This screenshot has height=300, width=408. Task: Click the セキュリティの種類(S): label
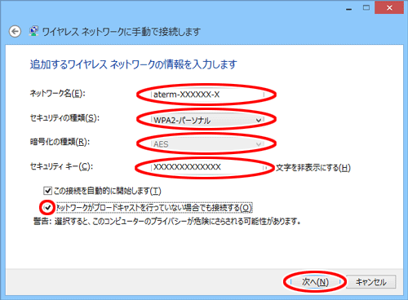point(64,118)
